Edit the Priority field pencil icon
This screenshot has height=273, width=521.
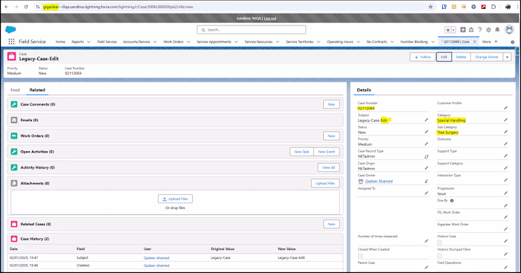click(426, 144)
